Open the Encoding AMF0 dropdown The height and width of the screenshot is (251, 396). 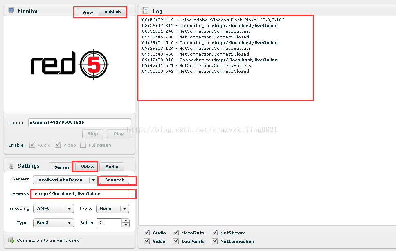coord(54,209)
